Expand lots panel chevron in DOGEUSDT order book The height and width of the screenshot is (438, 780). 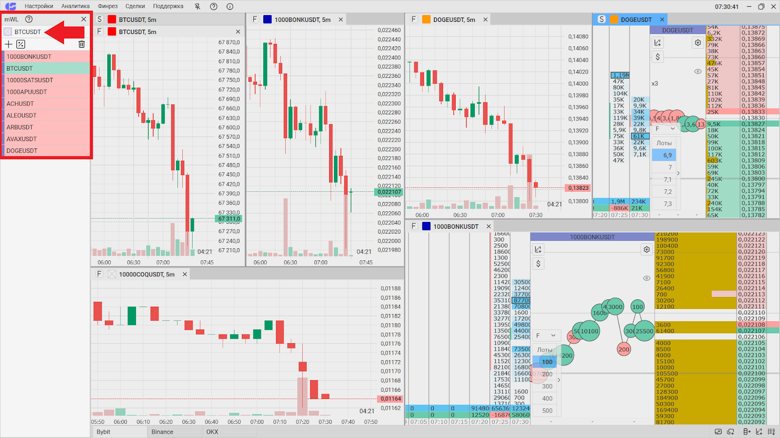[x=678, y=173]
